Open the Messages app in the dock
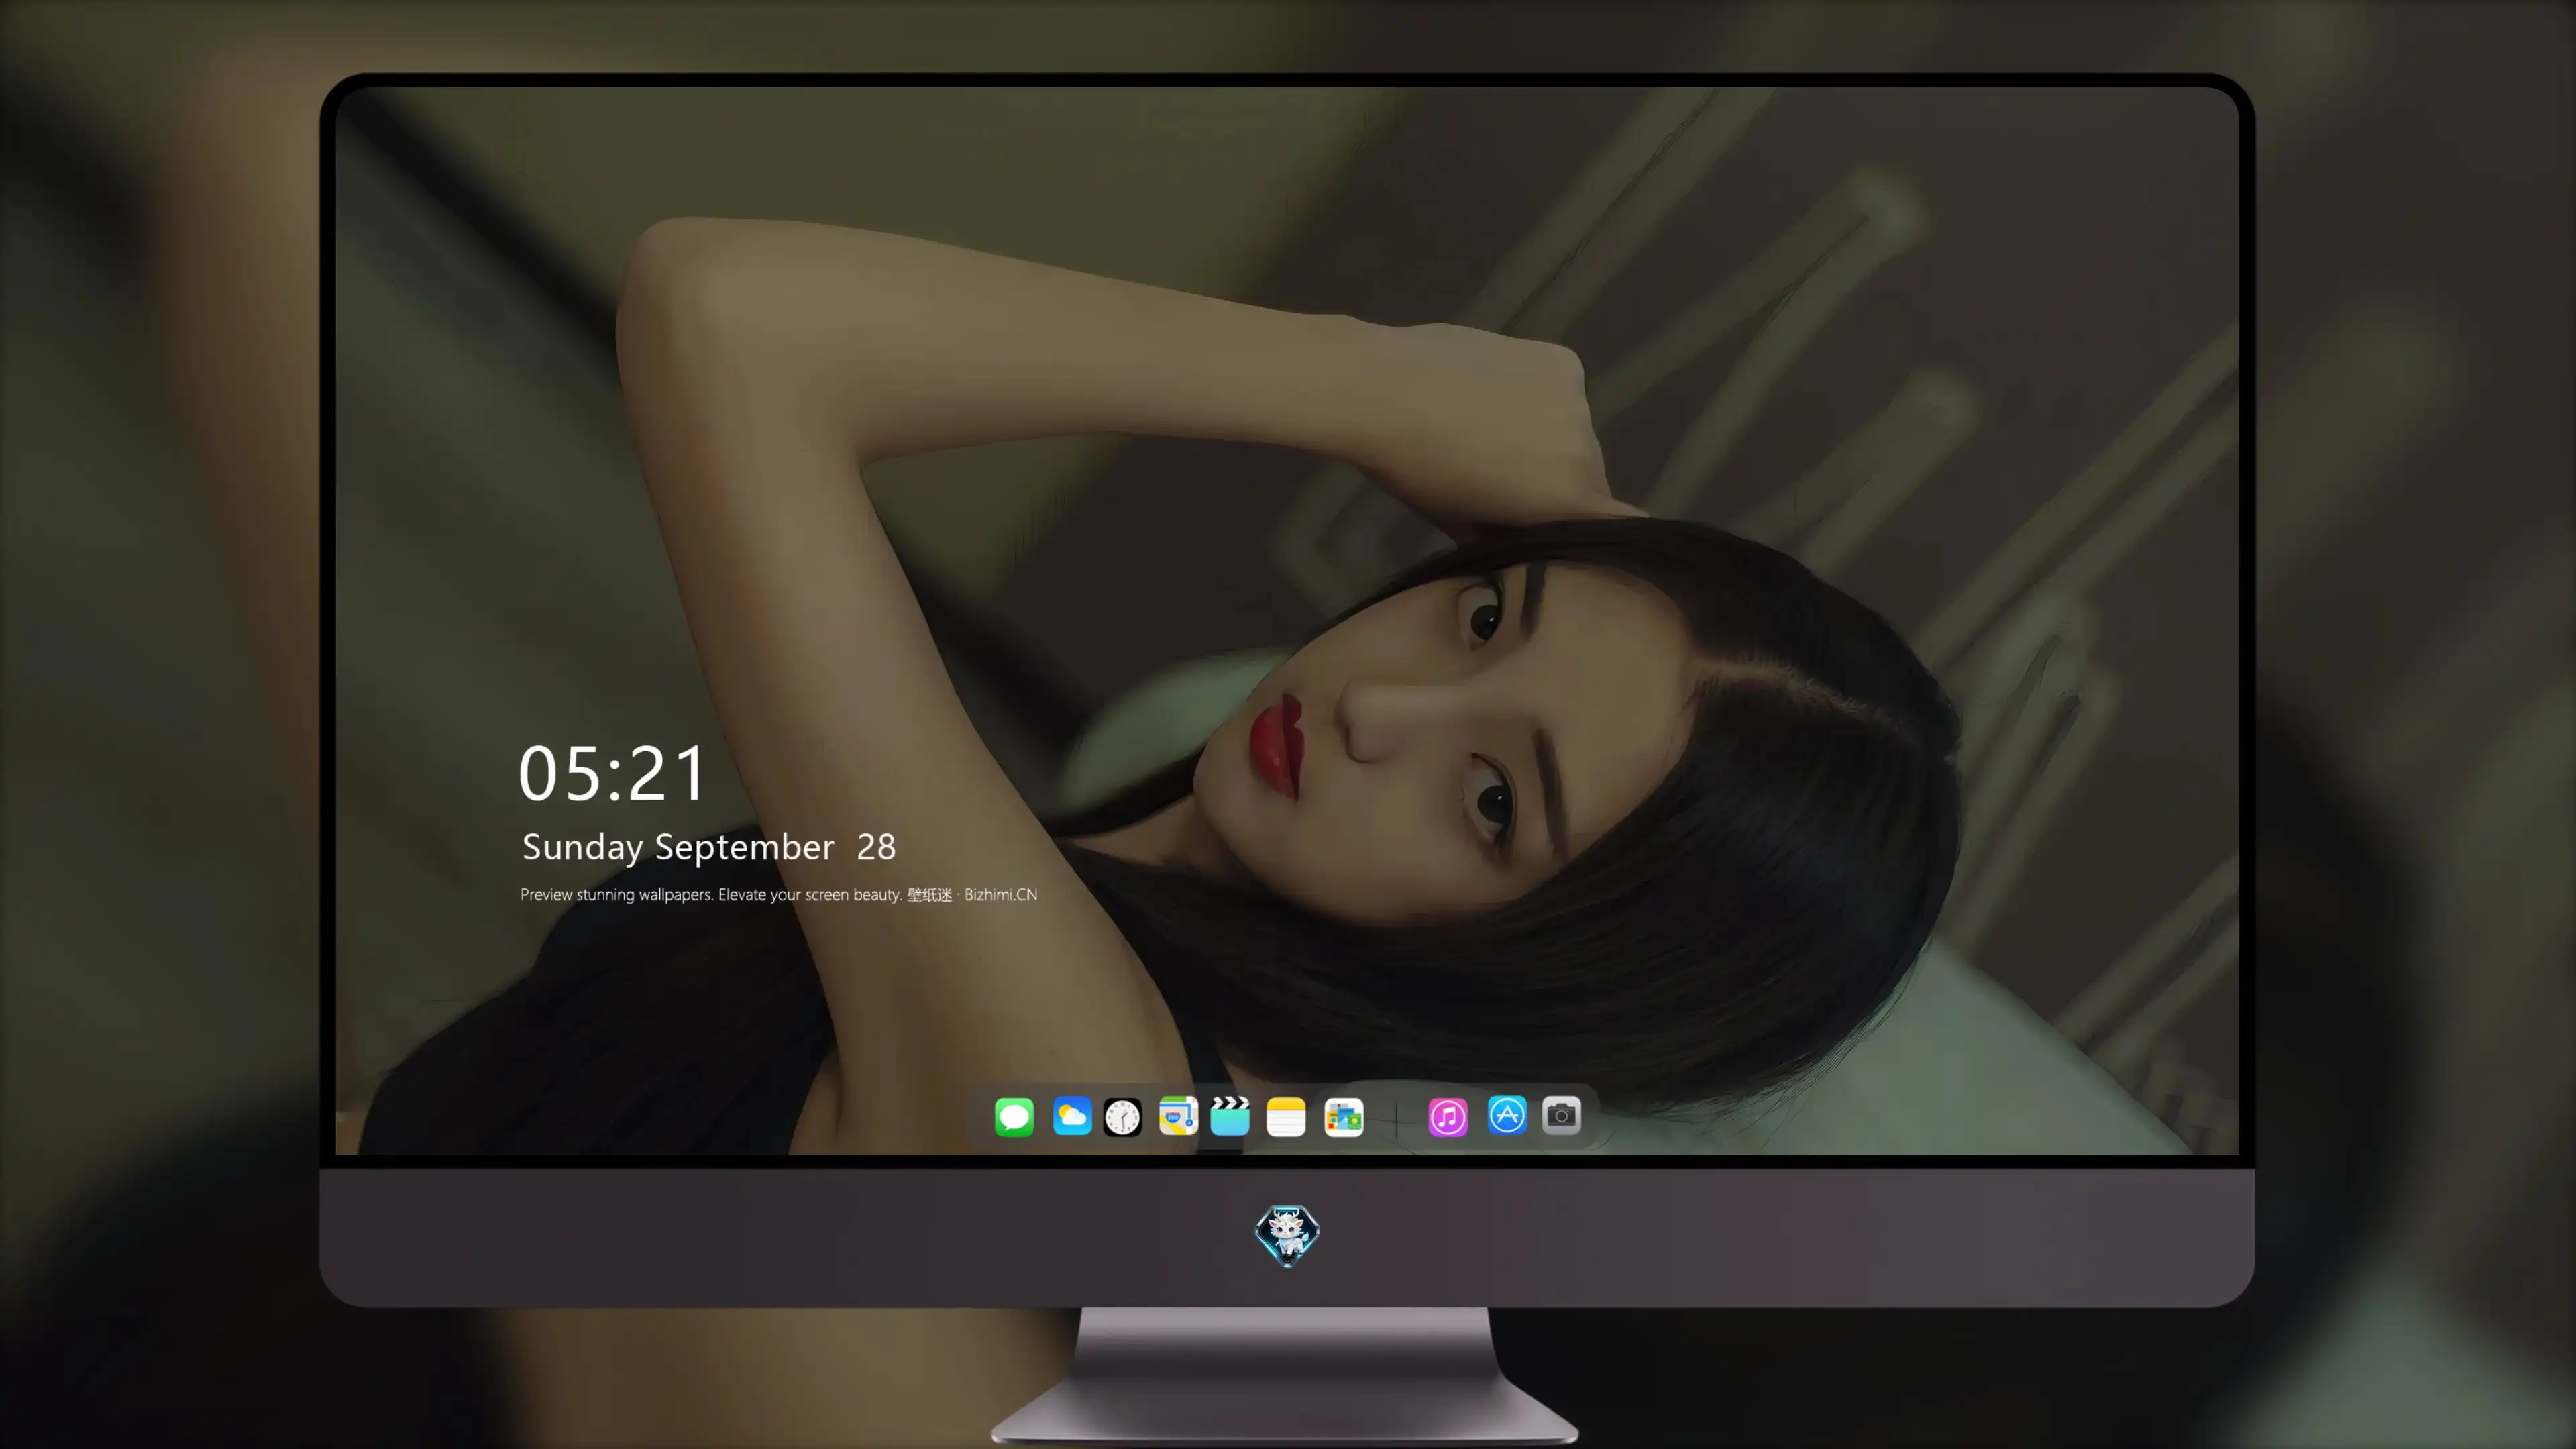Viewport: 2576px width, 1449px height. pyautogui.click(x=1014, y=1116)
